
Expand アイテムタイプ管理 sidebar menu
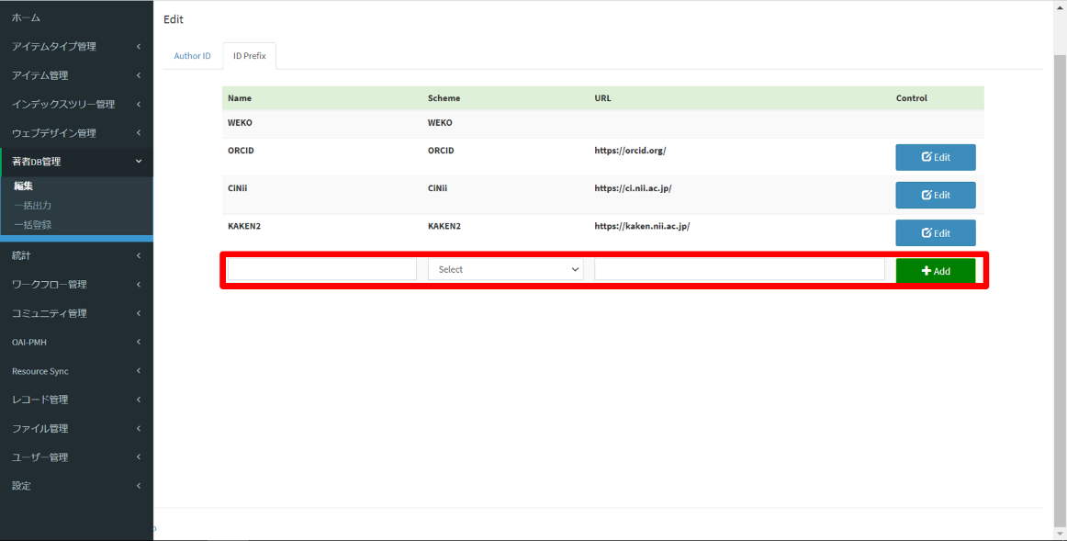coord(54,46)
